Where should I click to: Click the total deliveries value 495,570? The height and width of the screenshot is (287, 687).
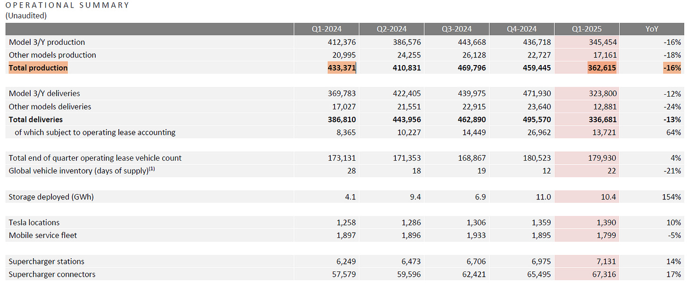pyautogui.click(x=537, y=119)
